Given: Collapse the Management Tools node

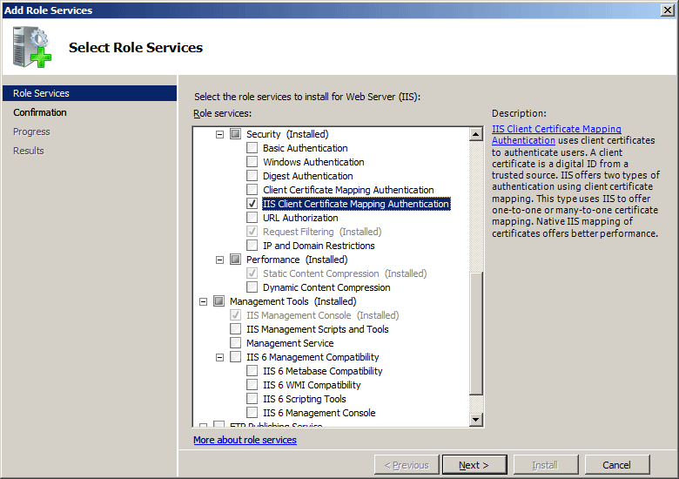Looking at the screenshot, I should coord(204,301).
